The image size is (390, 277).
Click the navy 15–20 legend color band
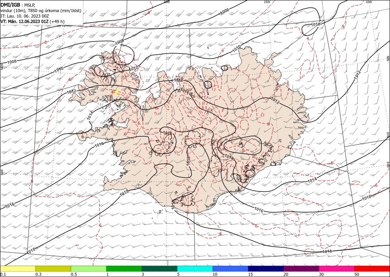coord(266,268)
